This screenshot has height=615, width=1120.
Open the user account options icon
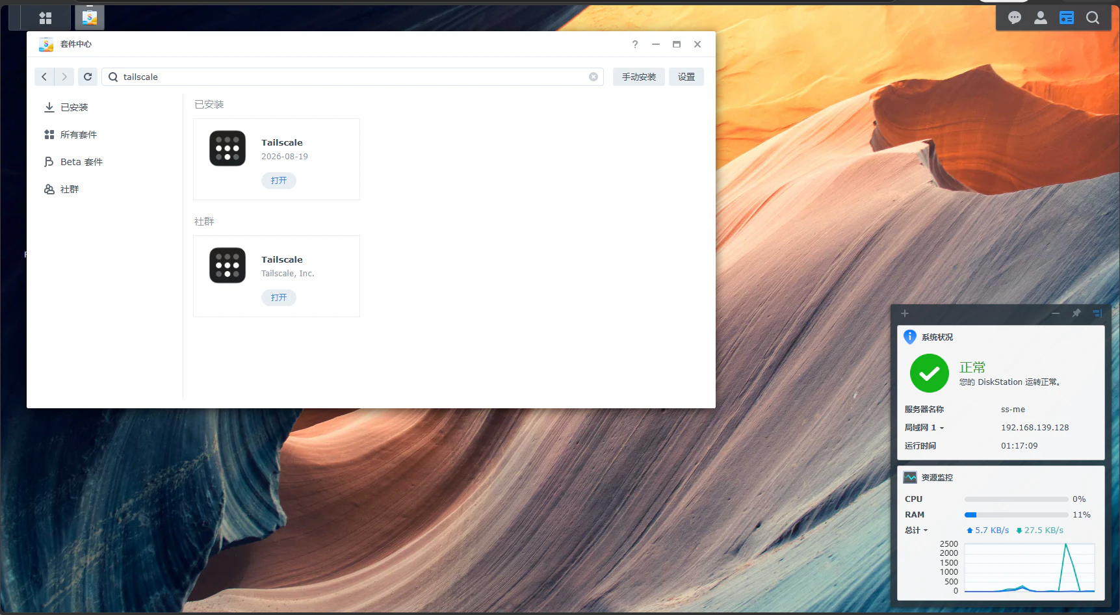click(1041, 18)
